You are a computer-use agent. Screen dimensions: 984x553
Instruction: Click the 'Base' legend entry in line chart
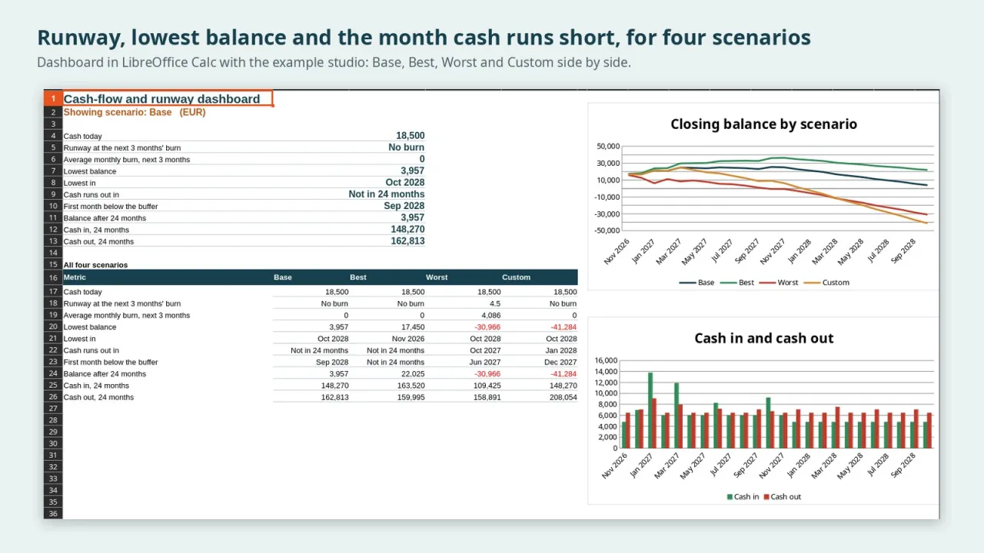click(x=696, y=283)
